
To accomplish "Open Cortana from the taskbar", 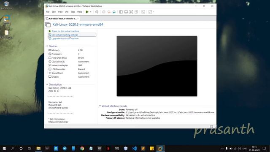I will [x=21, y=148].
